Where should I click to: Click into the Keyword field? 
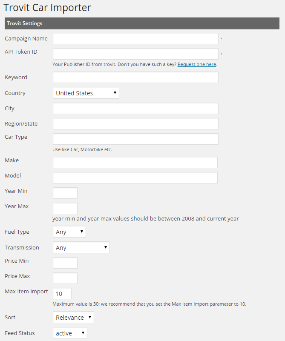pyautogui.click(x=135, y=77)
